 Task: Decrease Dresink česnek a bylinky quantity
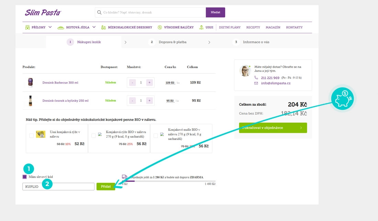tap(132, 101)
